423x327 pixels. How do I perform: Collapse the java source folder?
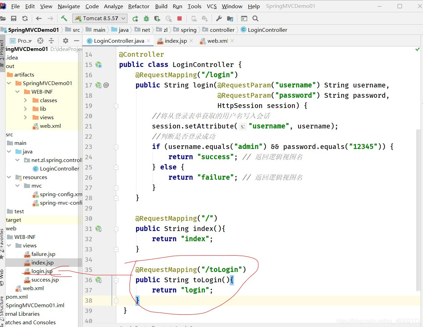(9, 151)
